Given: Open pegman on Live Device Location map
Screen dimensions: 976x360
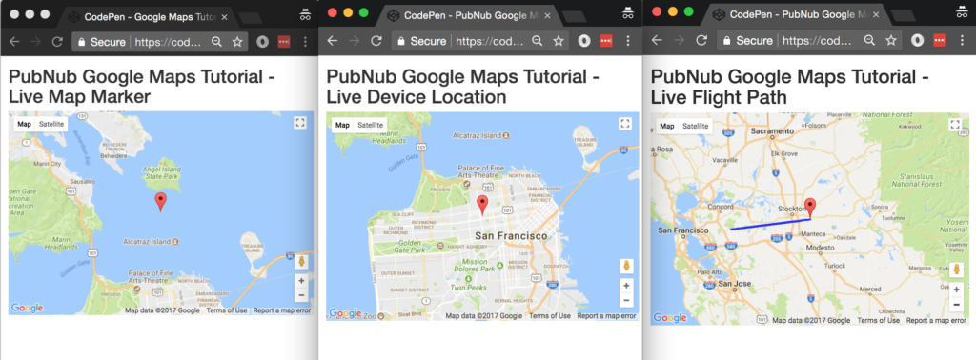Looking at the screenshot, I should (x=627, y=266).
